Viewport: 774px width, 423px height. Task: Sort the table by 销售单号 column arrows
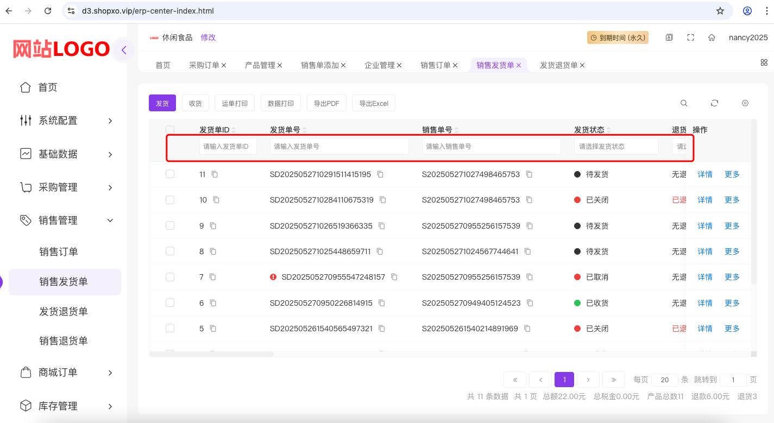click(456, 130)
